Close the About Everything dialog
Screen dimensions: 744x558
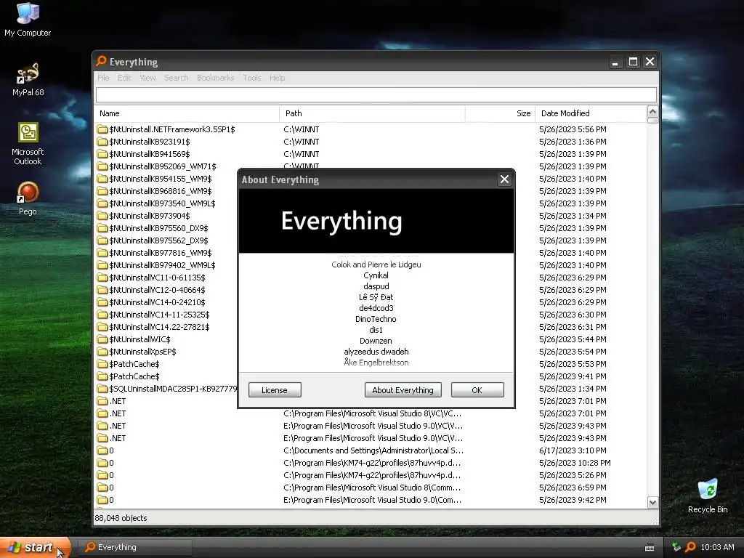point(504,179)
